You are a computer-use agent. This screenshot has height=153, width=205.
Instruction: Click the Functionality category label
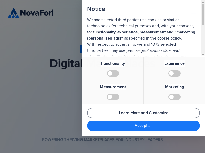(113, 63)
